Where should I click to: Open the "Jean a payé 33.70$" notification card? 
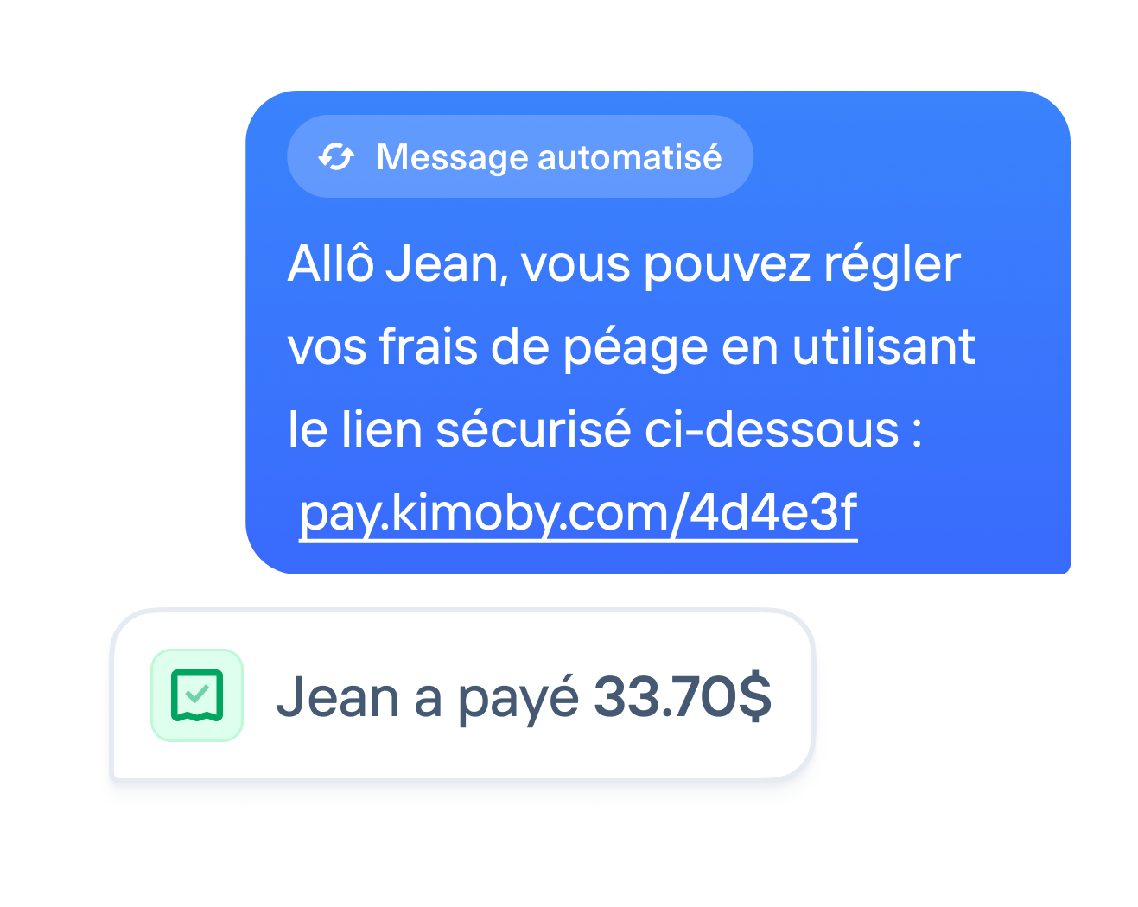pyautogui.click(x=463, y=695)
